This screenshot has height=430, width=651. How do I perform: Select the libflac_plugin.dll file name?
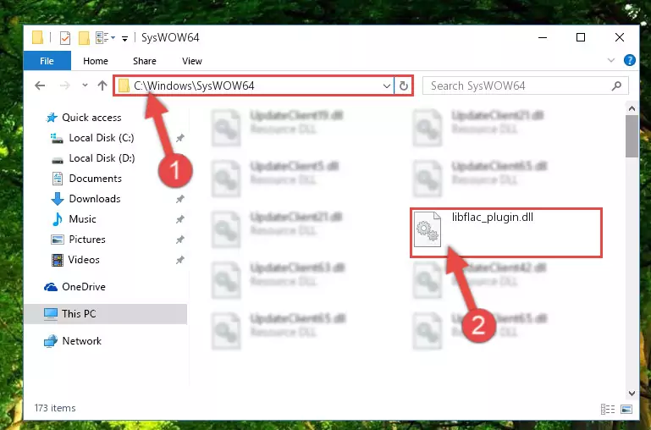point(493,217)
